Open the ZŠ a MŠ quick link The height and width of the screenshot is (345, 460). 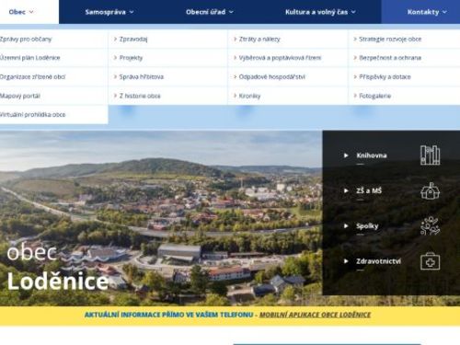point(369,190)
